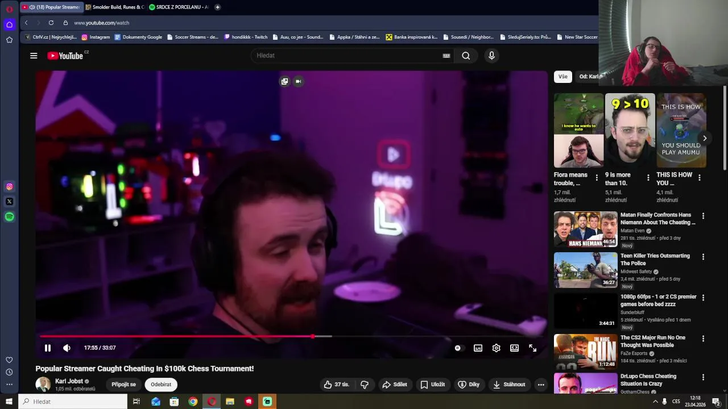This screenshot has width=728, height=409.
Task: Open Karl Jobst channel avatar
Action: 43,385
